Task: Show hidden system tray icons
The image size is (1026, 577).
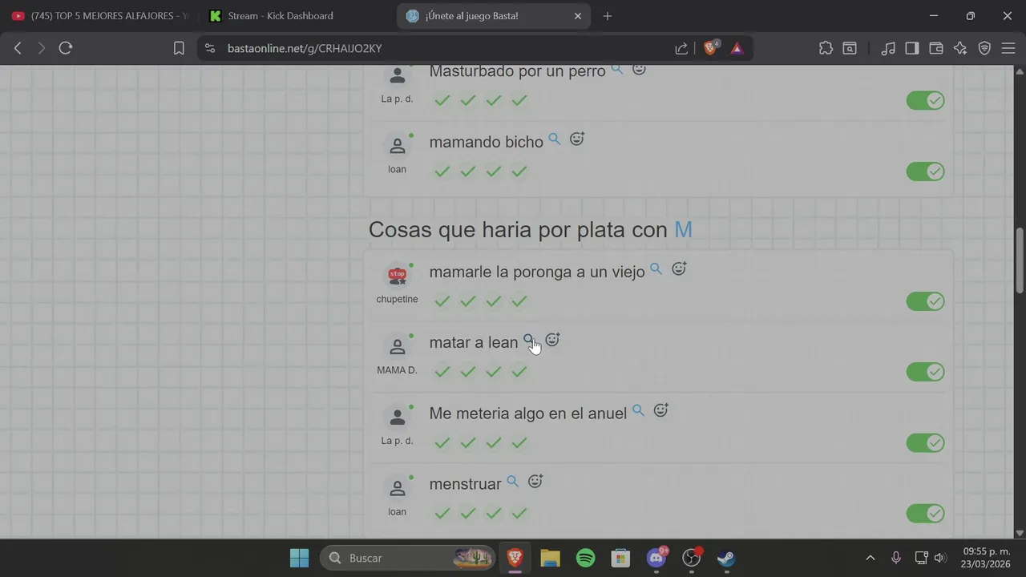Action: [x=870, y=558]
